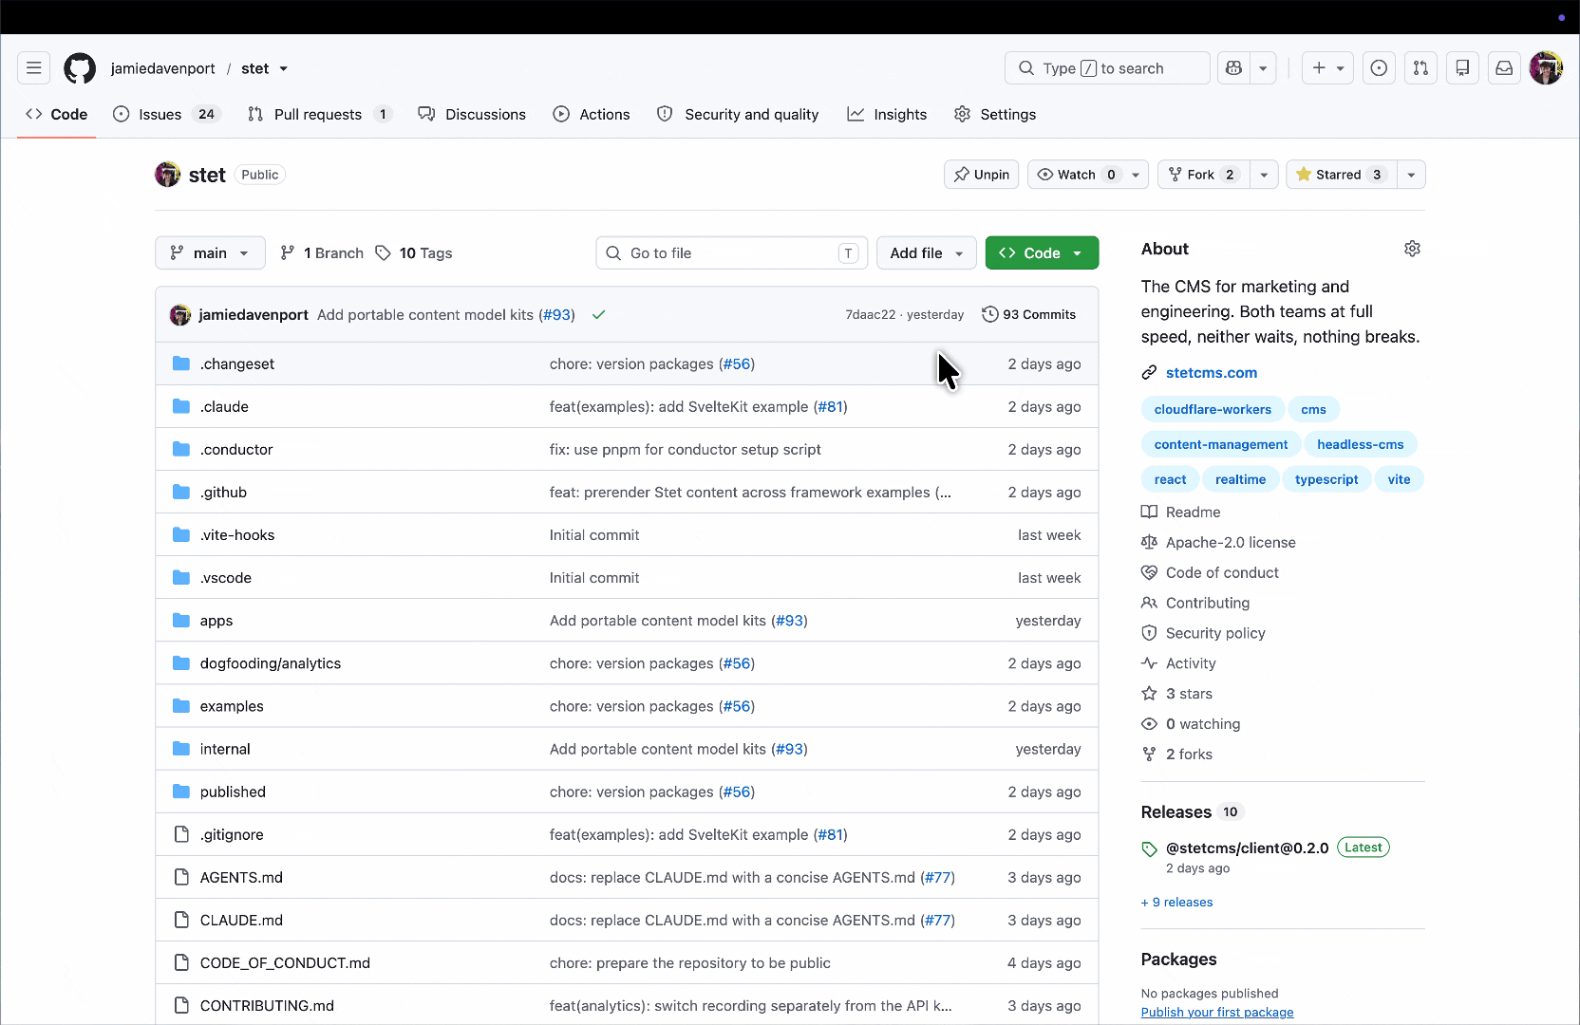Screen dimensions: 1580x1025
Task: Unpin the stet repository
Action: (982, 175)
